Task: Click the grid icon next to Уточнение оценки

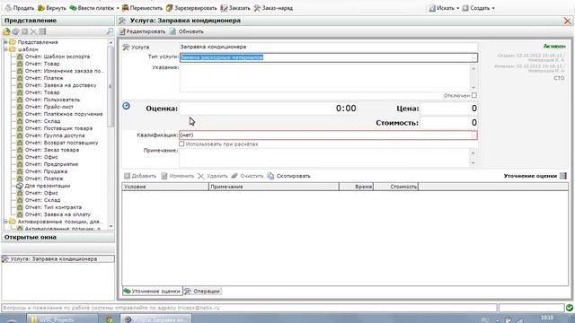Action: pyautogui.click(x=563, y=176)
